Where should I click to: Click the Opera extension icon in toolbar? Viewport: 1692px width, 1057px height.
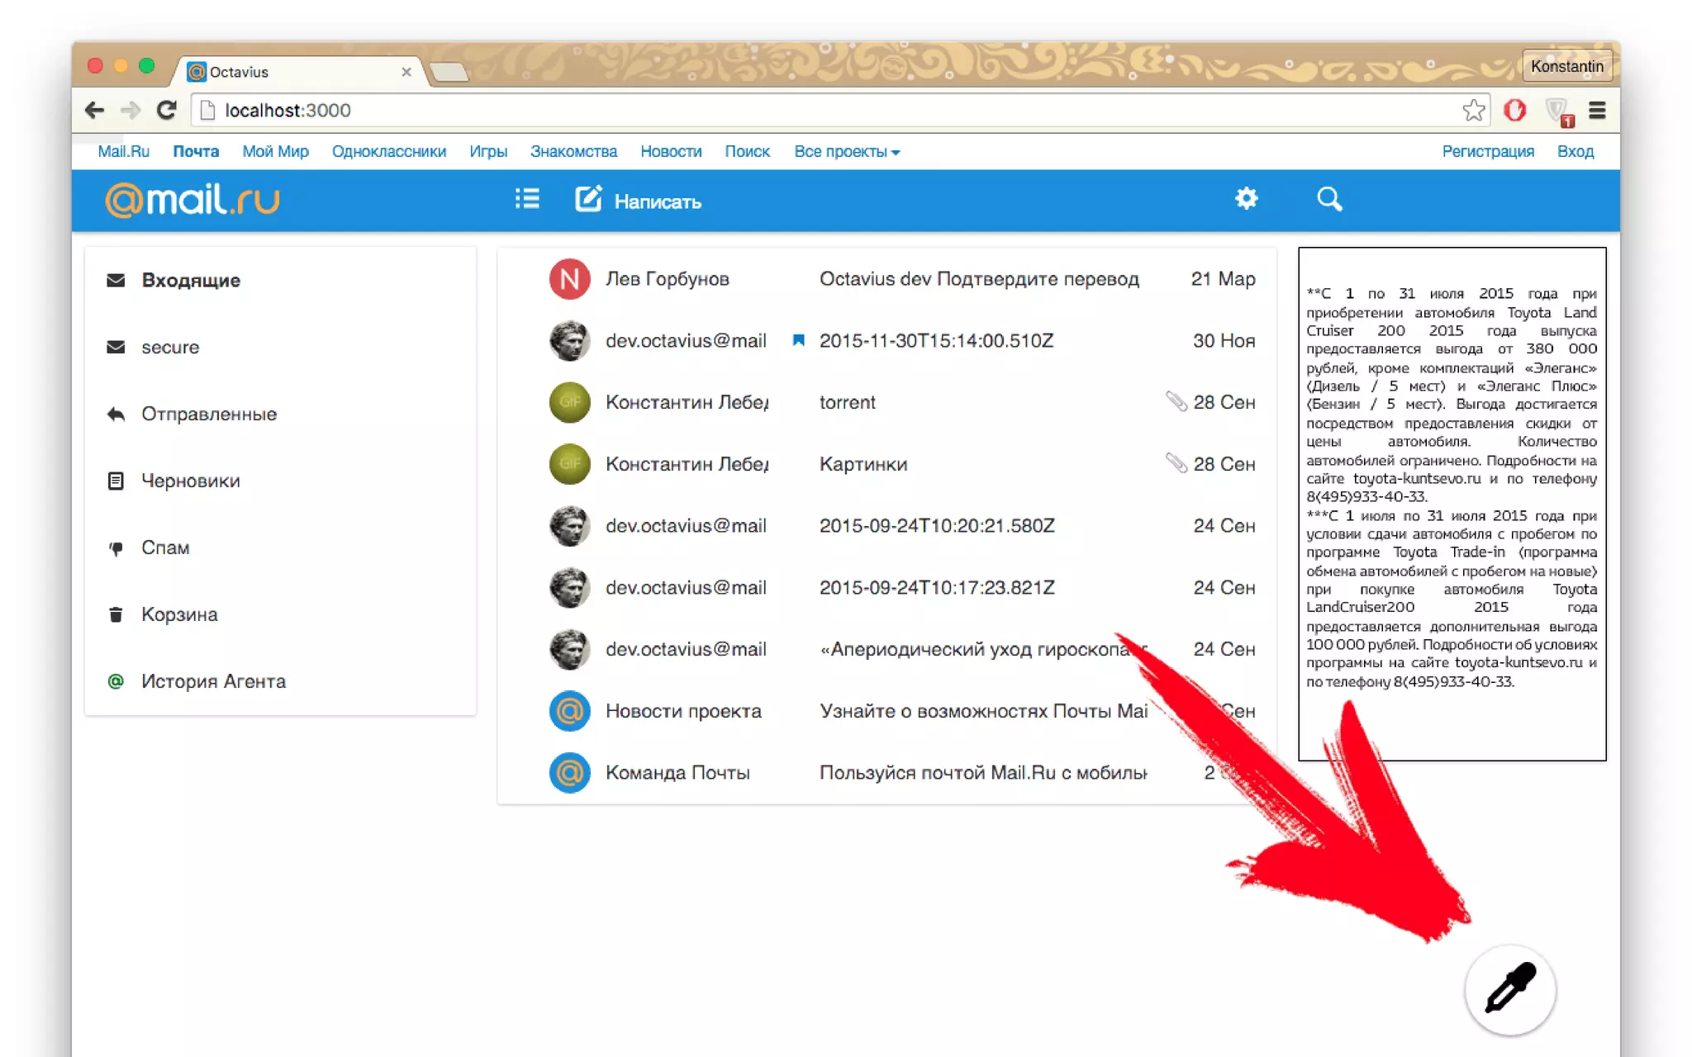(x=1514, y=111)
